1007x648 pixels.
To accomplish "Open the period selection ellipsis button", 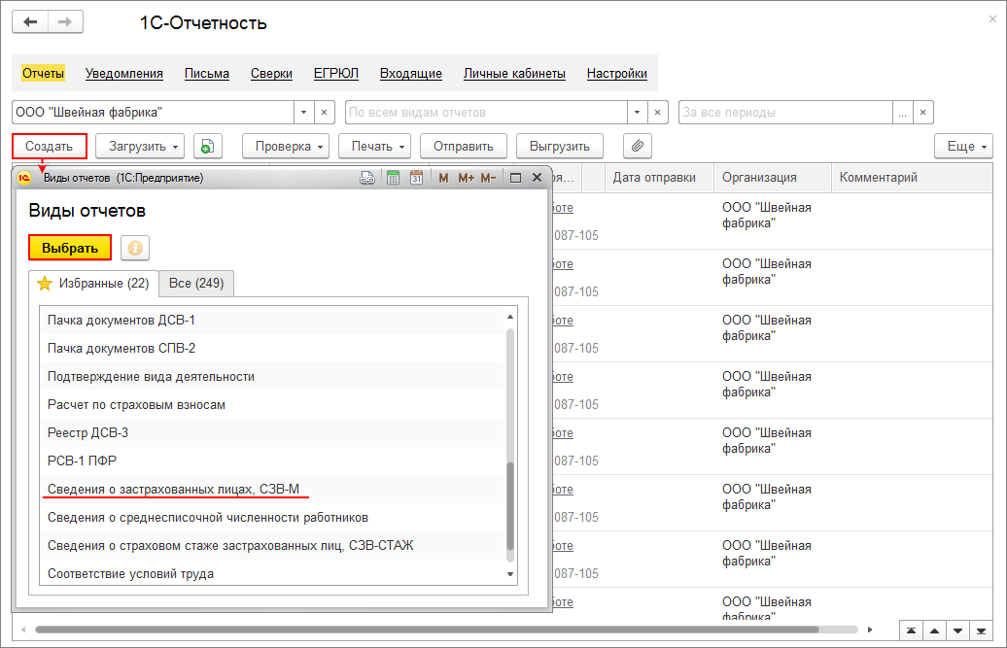I will (902, 113).
